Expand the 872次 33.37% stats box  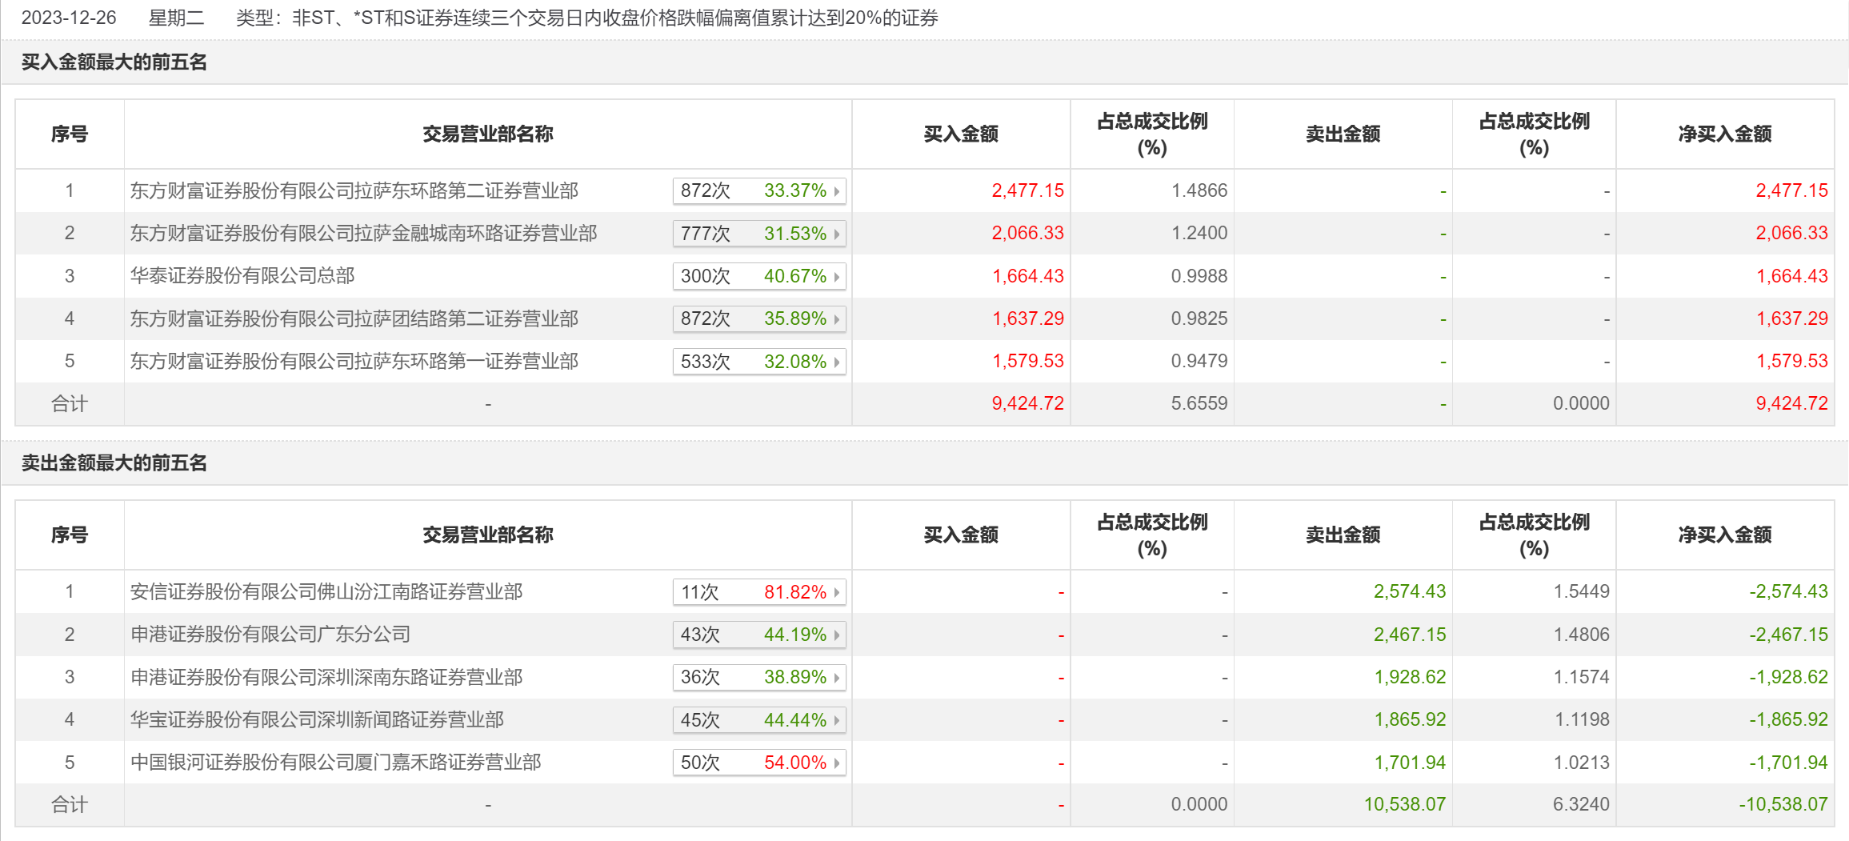[x=759, y=190]
